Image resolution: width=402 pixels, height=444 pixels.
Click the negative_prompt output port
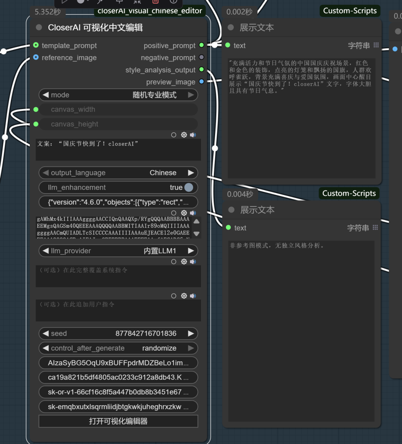pos(201,57)
